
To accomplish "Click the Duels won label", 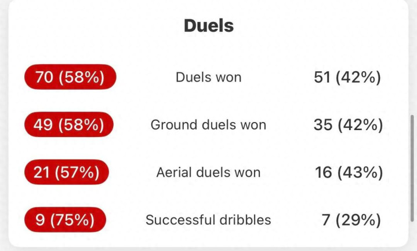I will click(209, 77).
